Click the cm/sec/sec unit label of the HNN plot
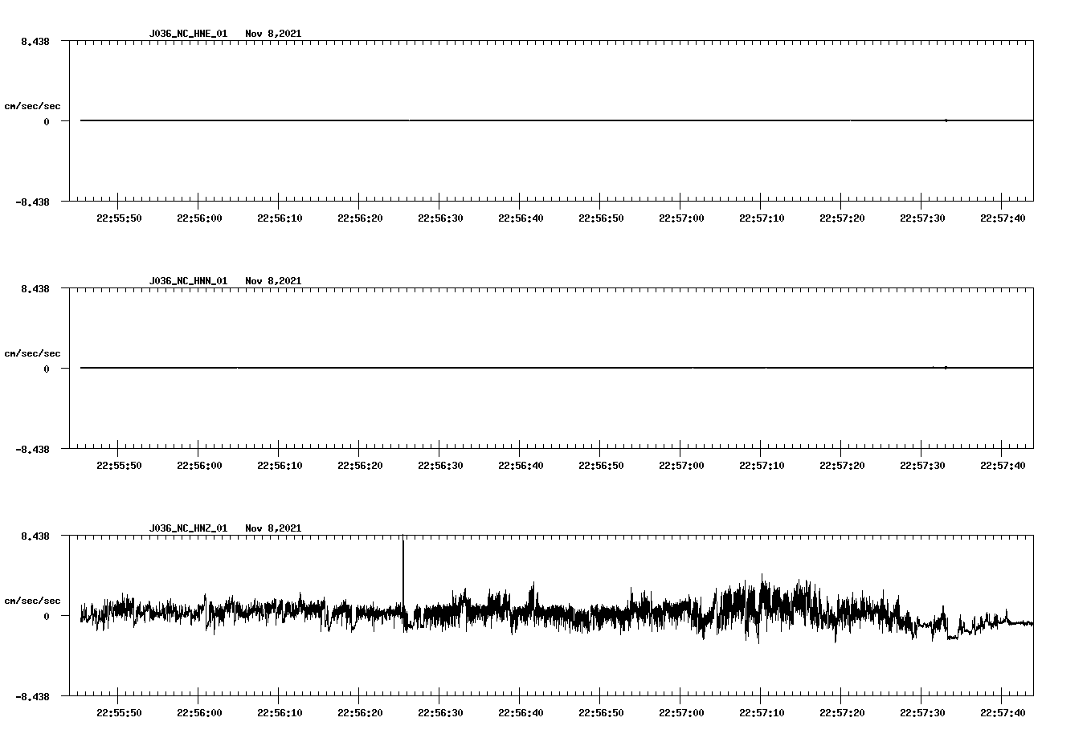Screen dimensions: 1091x742 32,353
